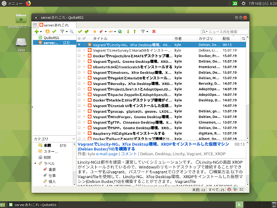Toggle star on Raspberry Piにdigikam row

tap(79, 133)
